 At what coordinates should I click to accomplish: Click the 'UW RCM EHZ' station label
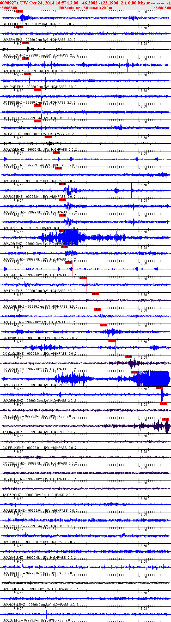tap(13, 259)
